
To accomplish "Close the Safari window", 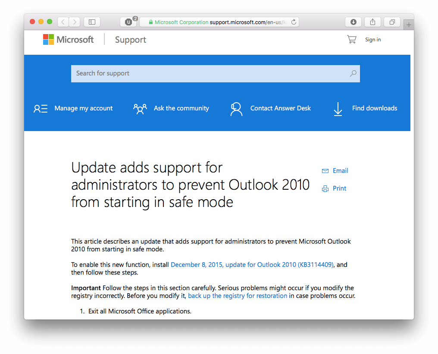I will (x=32, y=22).
